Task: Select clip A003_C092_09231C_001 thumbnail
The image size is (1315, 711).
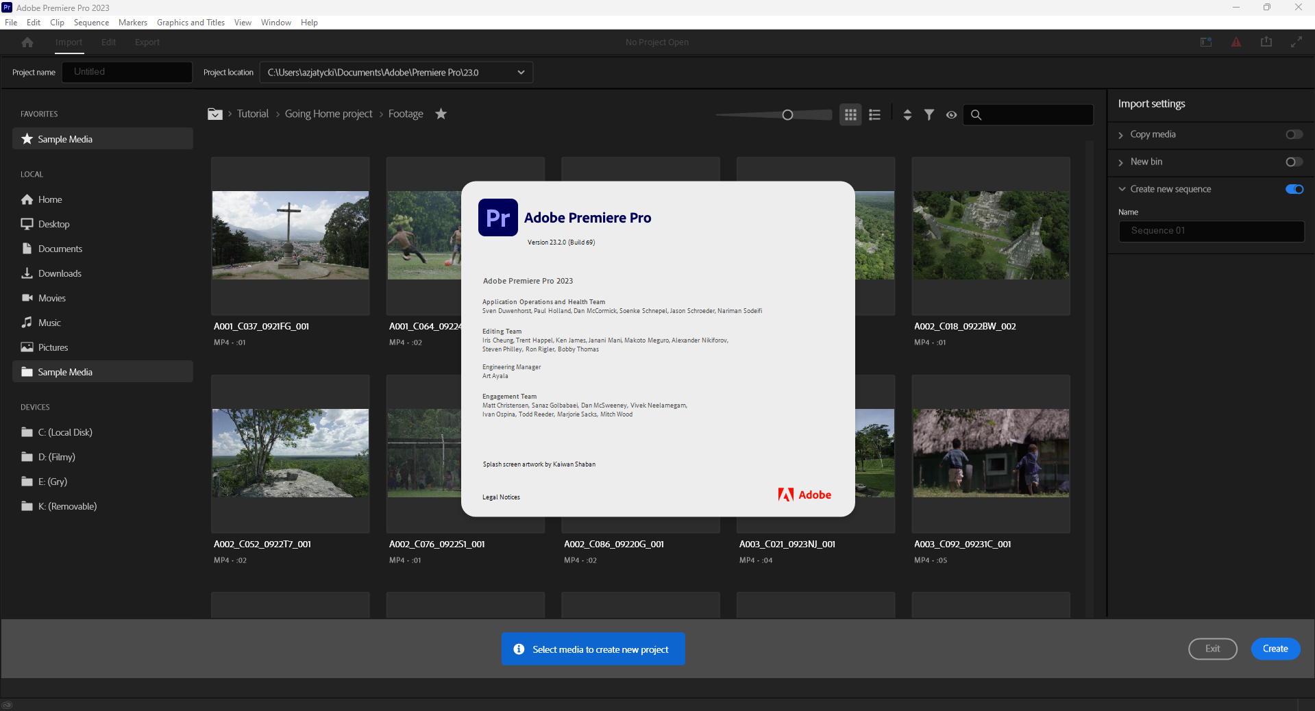Action: click(991, 453)
